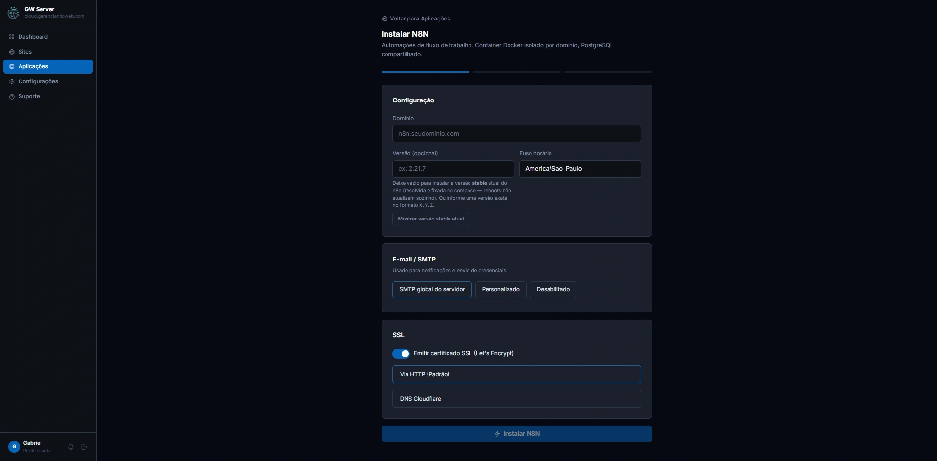Click Emitir certificado SSL (Let's Encrypt) label
Image resolution: width=937 pixels, height=461 pixels.
(x=463, y=353)
